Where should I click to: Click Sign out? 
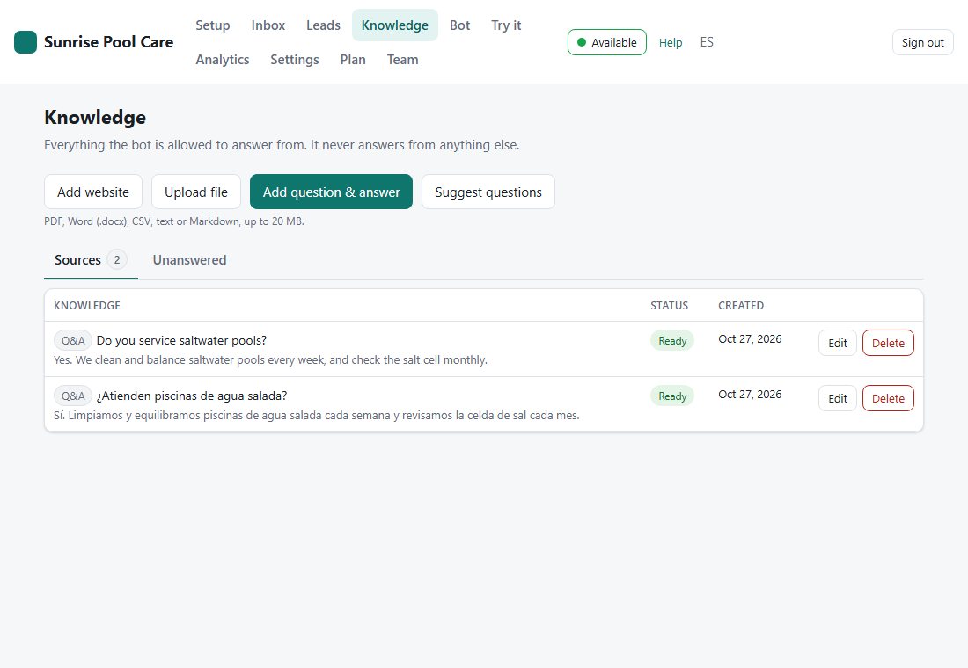point(923,42)
